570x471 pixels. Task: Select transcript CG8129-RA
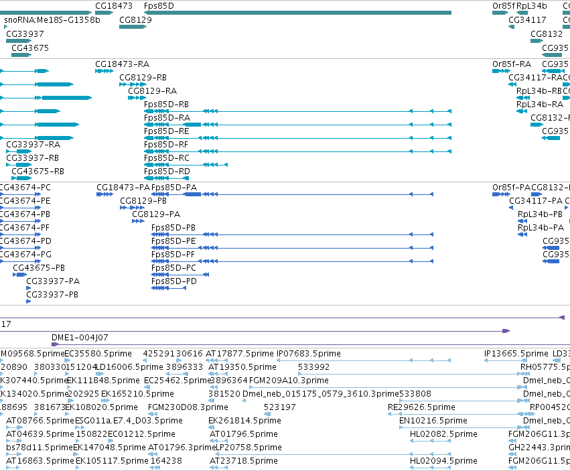tap(152, 91)
